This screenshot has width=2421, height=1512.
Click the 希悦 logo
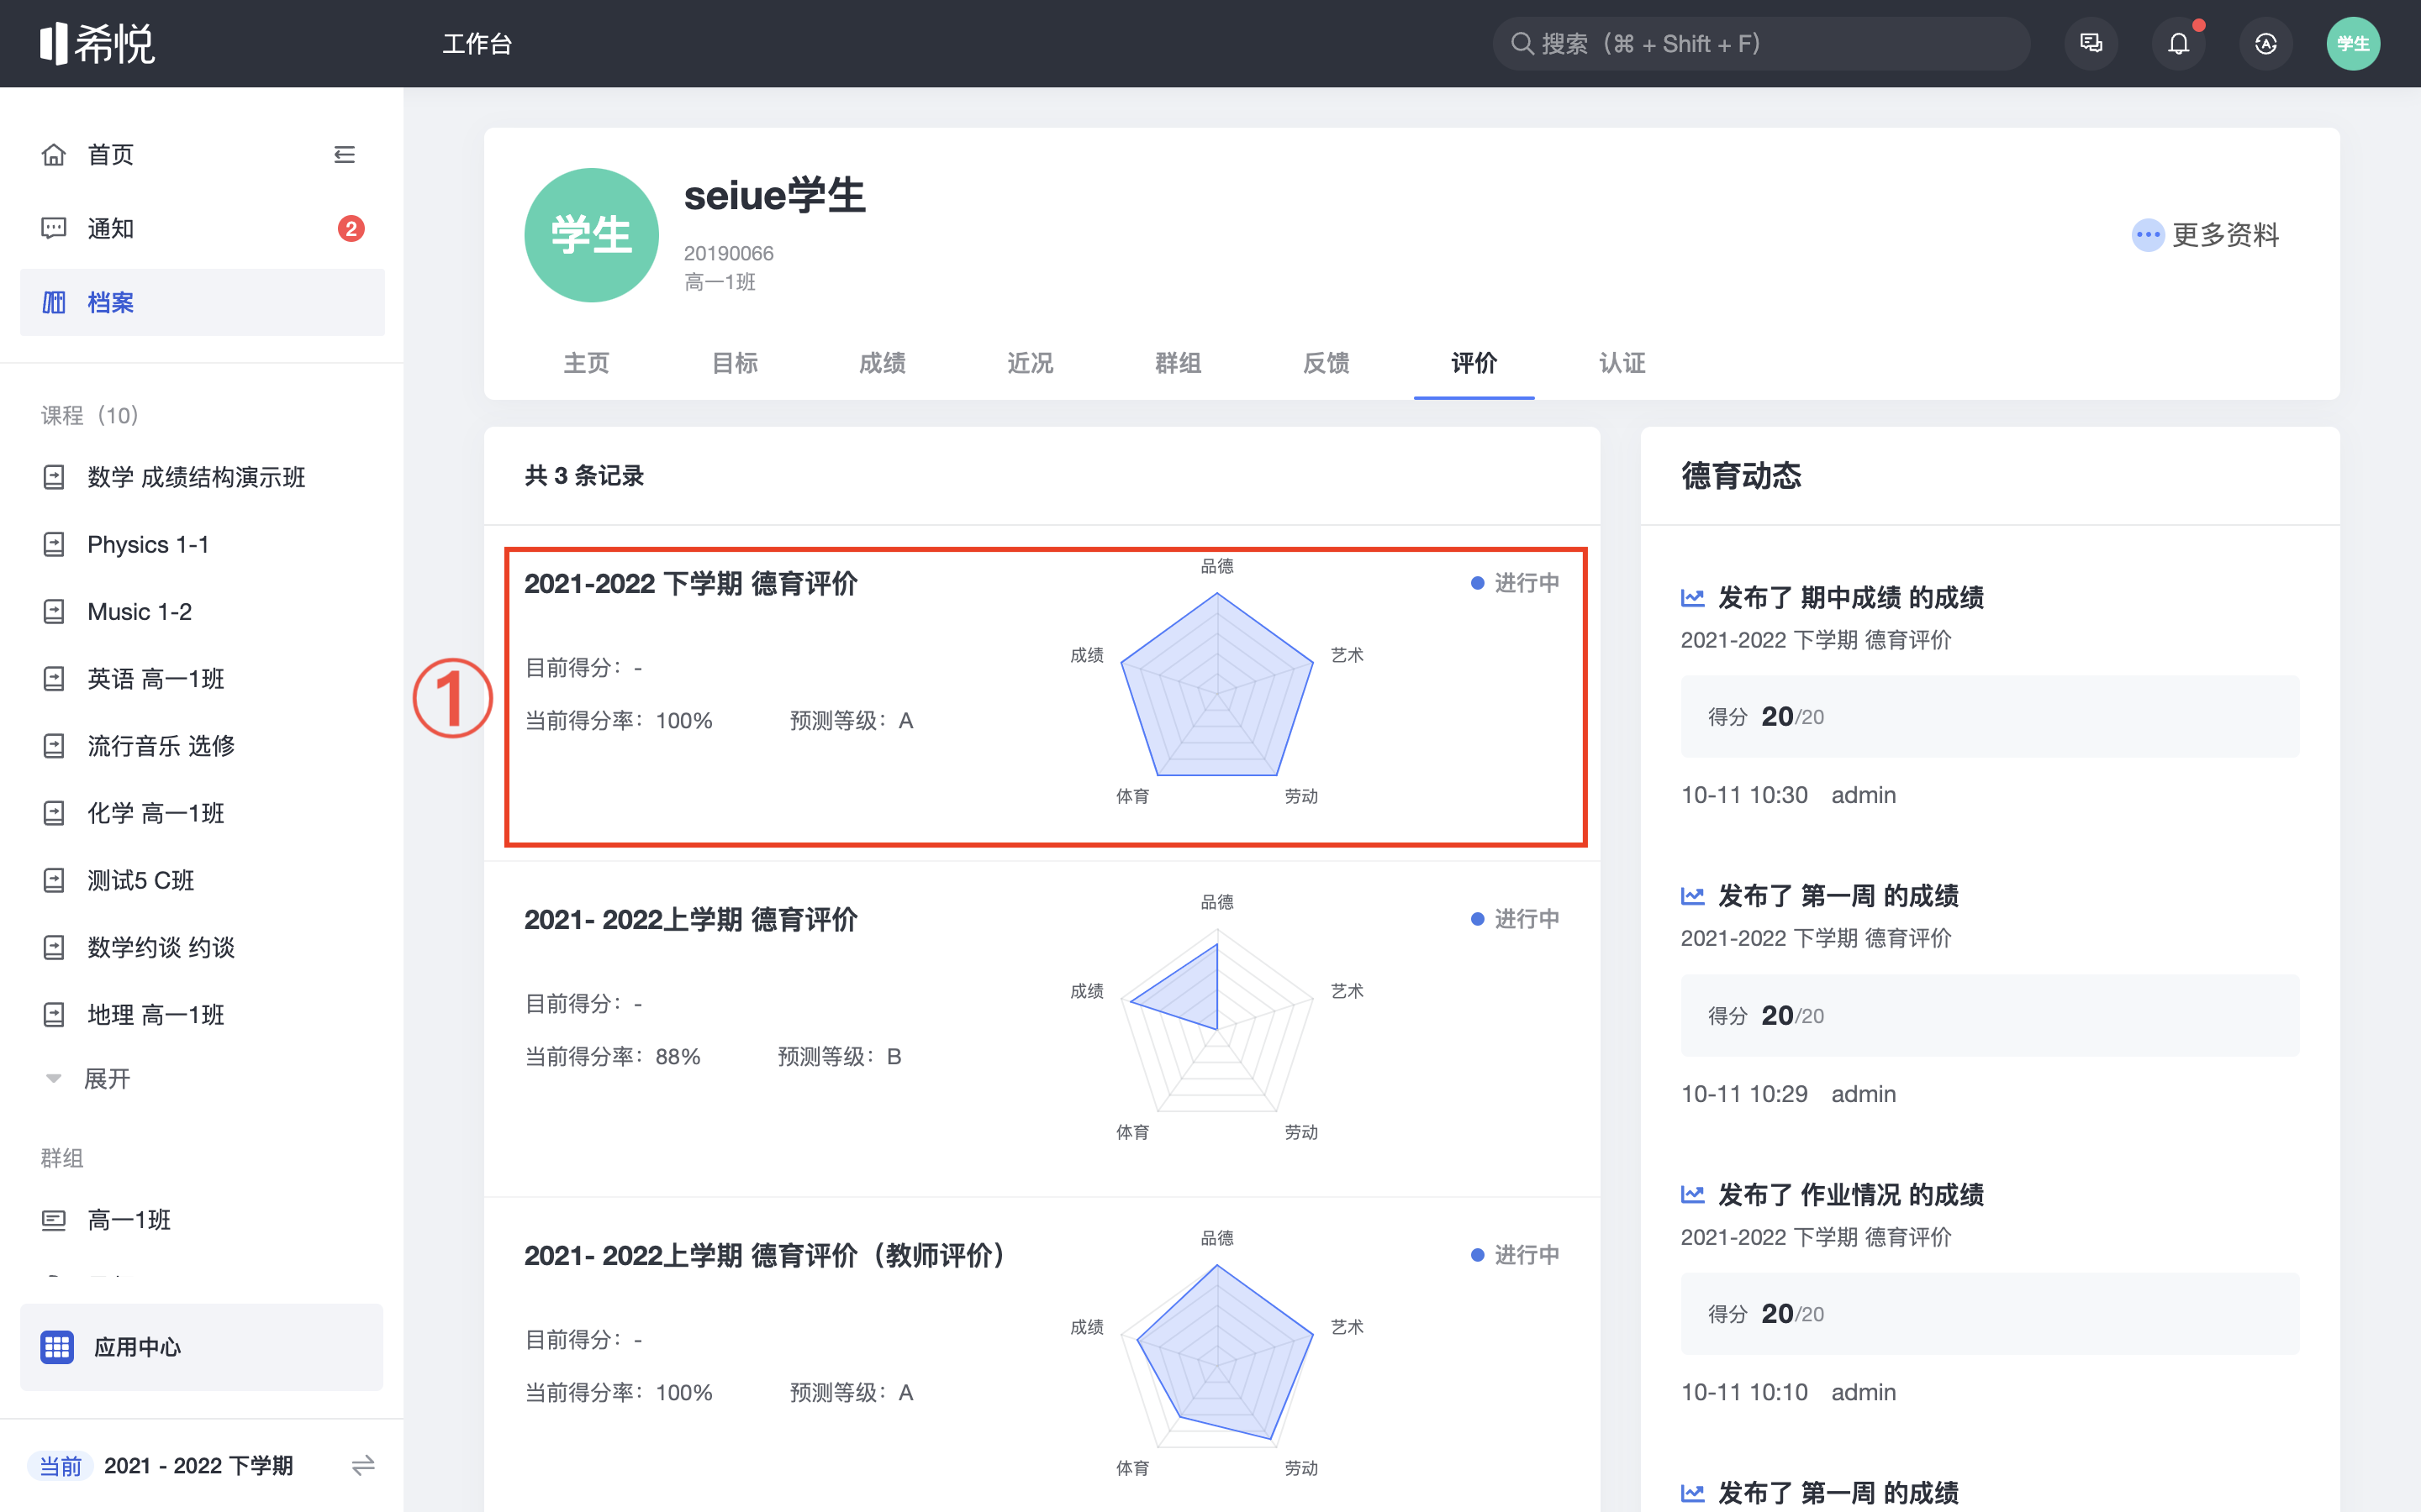(97, 43)
